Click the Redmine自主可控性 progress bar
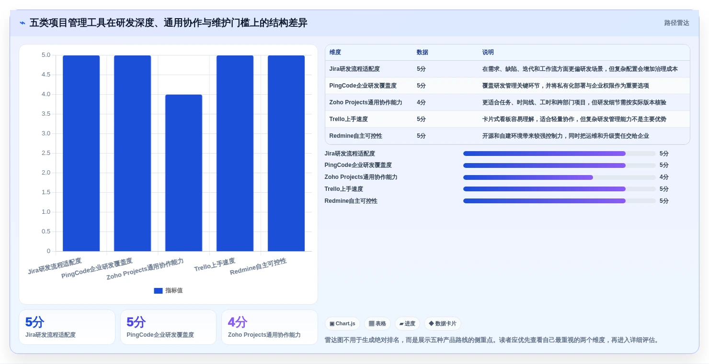Image resolution: width=709 pixels, height=364 pixels. point(559,201)
